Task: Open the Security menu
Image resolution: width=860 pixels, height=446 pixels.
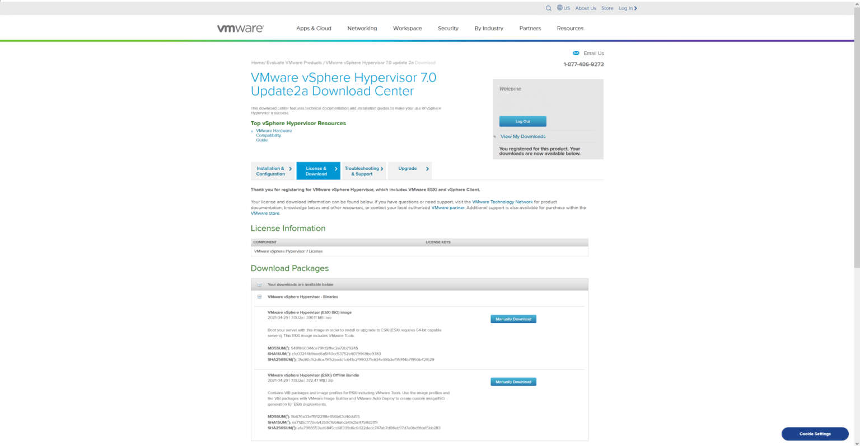Action: pos(448,28)
